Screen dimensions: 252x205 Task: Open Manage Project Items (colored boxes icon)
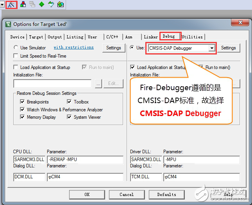click(x=23, y=5)
